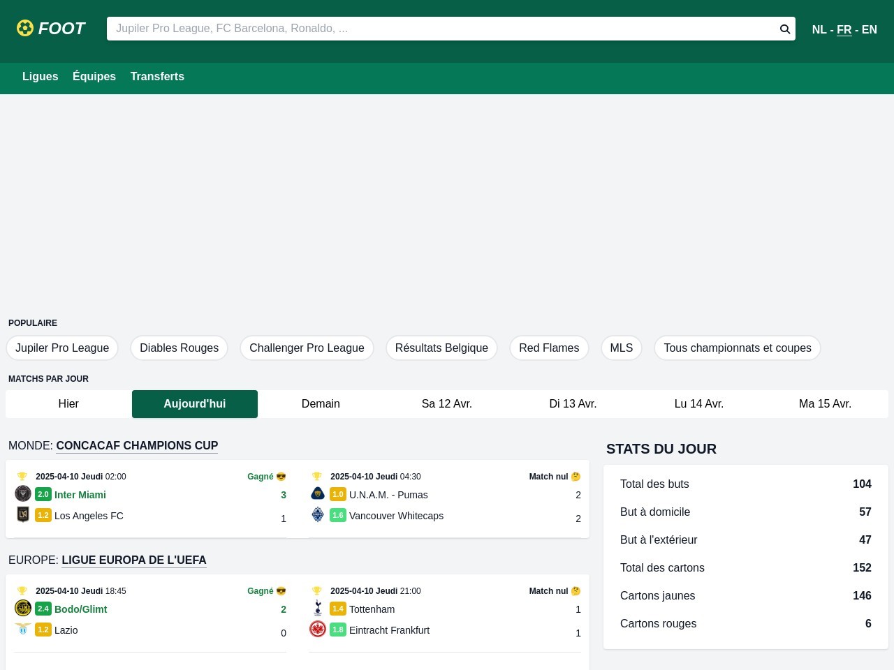Image resolution: width=894 pixels, height=670 pixels.
Task: Select the Sa 12 Avr. tab
Action: point(447,404)
